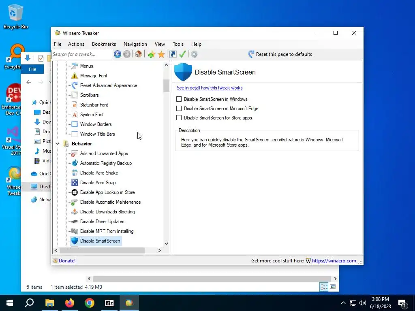
Task: Open the Help menu
Action: click(196, 44)
